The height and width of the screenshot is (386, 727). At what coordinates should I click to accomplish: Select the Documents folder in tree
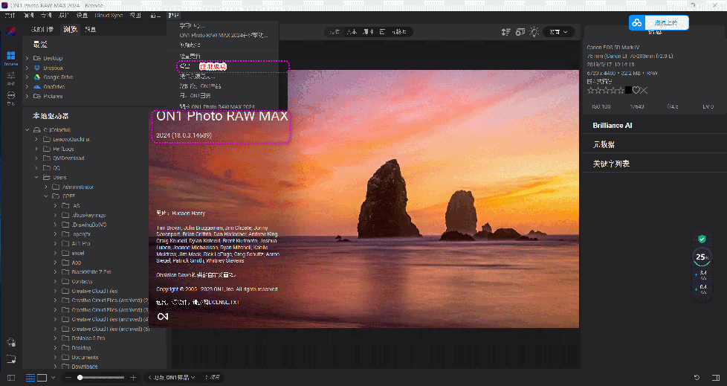[85, 357]
